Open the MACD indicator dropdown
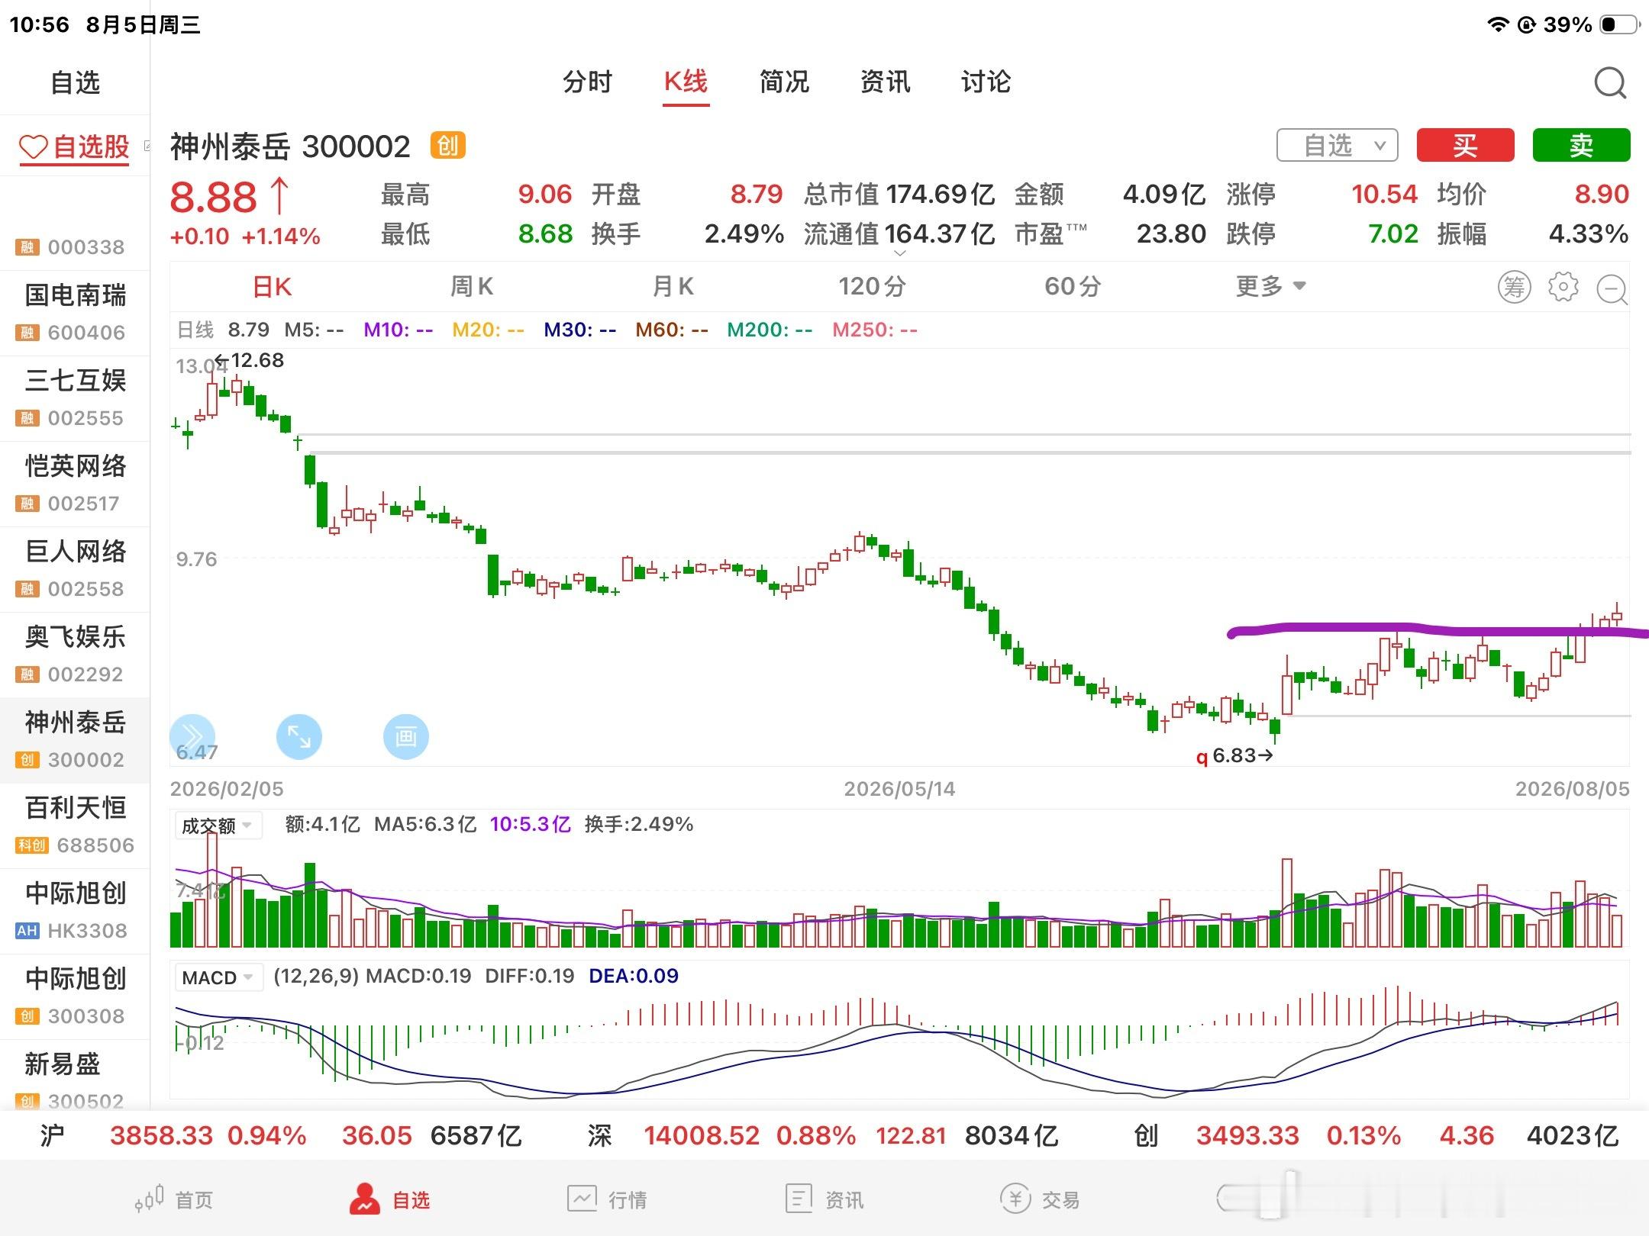Image resolution: width=1649 pixels, height=1236 pixels. (218, 977)
